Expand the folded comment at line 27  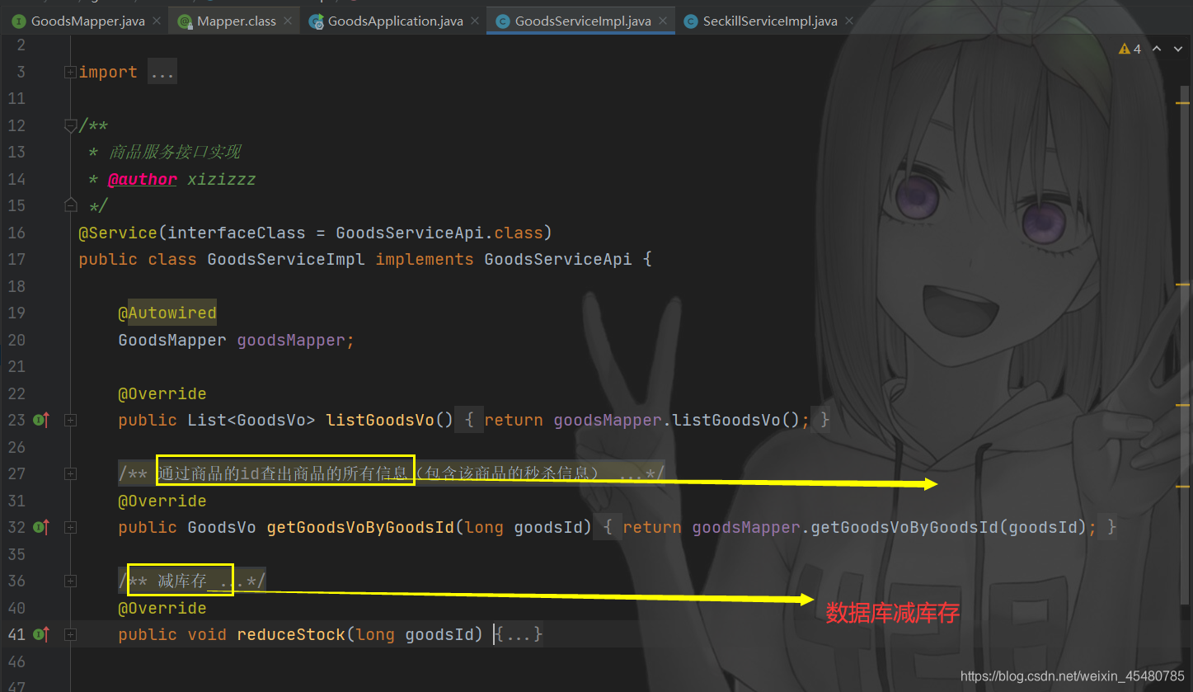[x=70, y=474]
